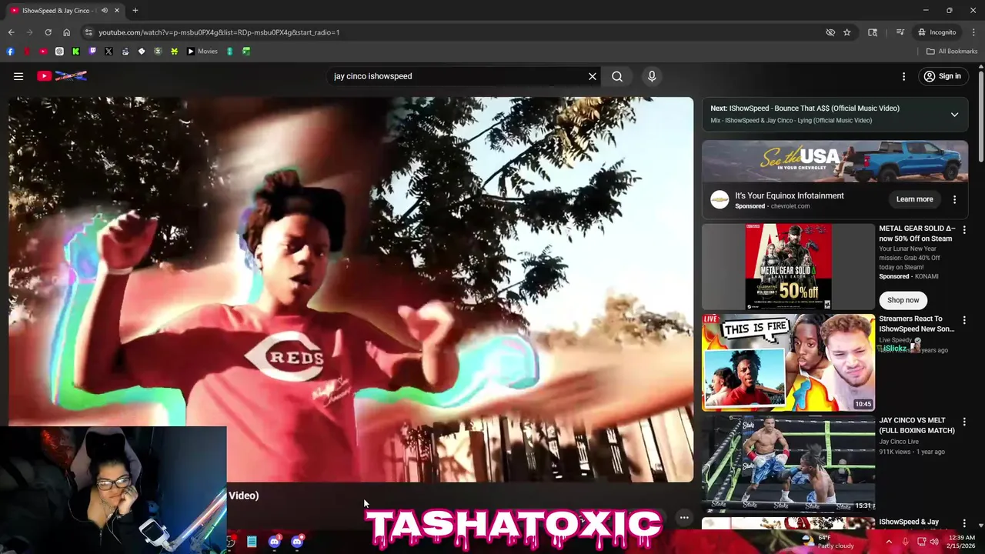Go back in browser history
Viewport: 985px width, 554px height.
(x=11, y=32)
